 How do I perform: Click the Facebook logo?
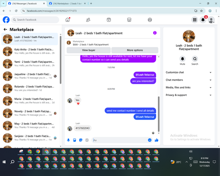click(6, 20)
